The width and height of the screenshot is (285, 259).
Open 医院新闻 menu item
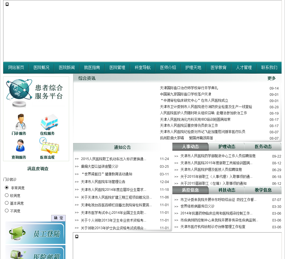(x=67, y=68)
